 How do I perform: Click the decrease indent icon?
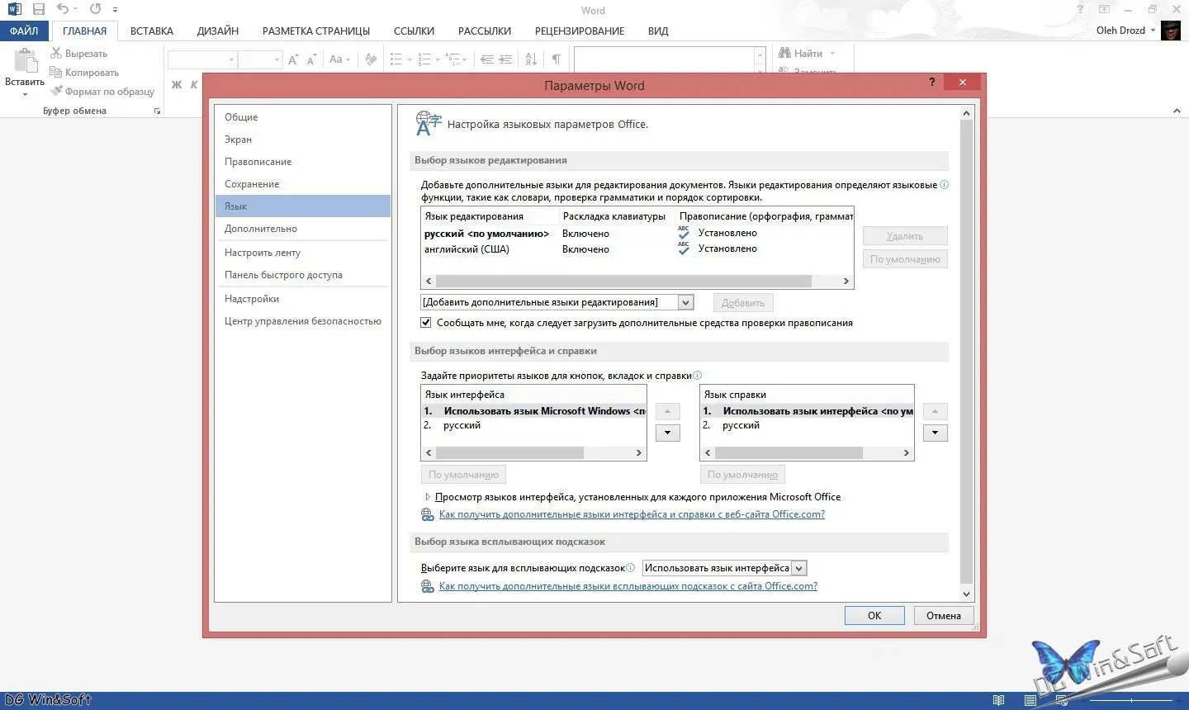486,59
